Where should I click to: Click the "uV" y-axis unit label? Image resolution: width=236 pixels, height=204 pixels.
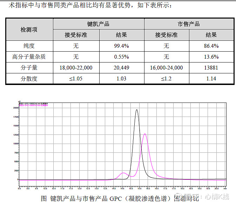19,101
